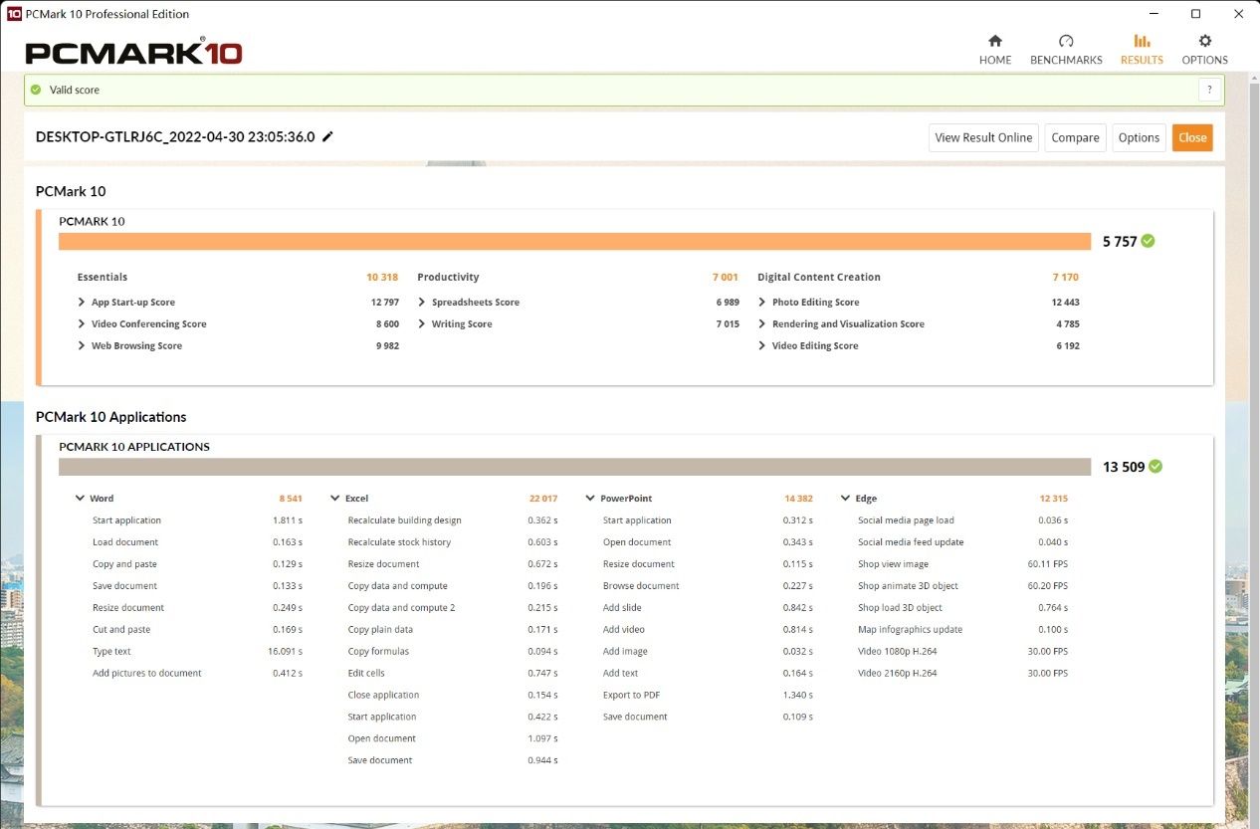Collapse the Word results section
The width and height of the screenshot is (1260, 829).
(x=81, y=499)
